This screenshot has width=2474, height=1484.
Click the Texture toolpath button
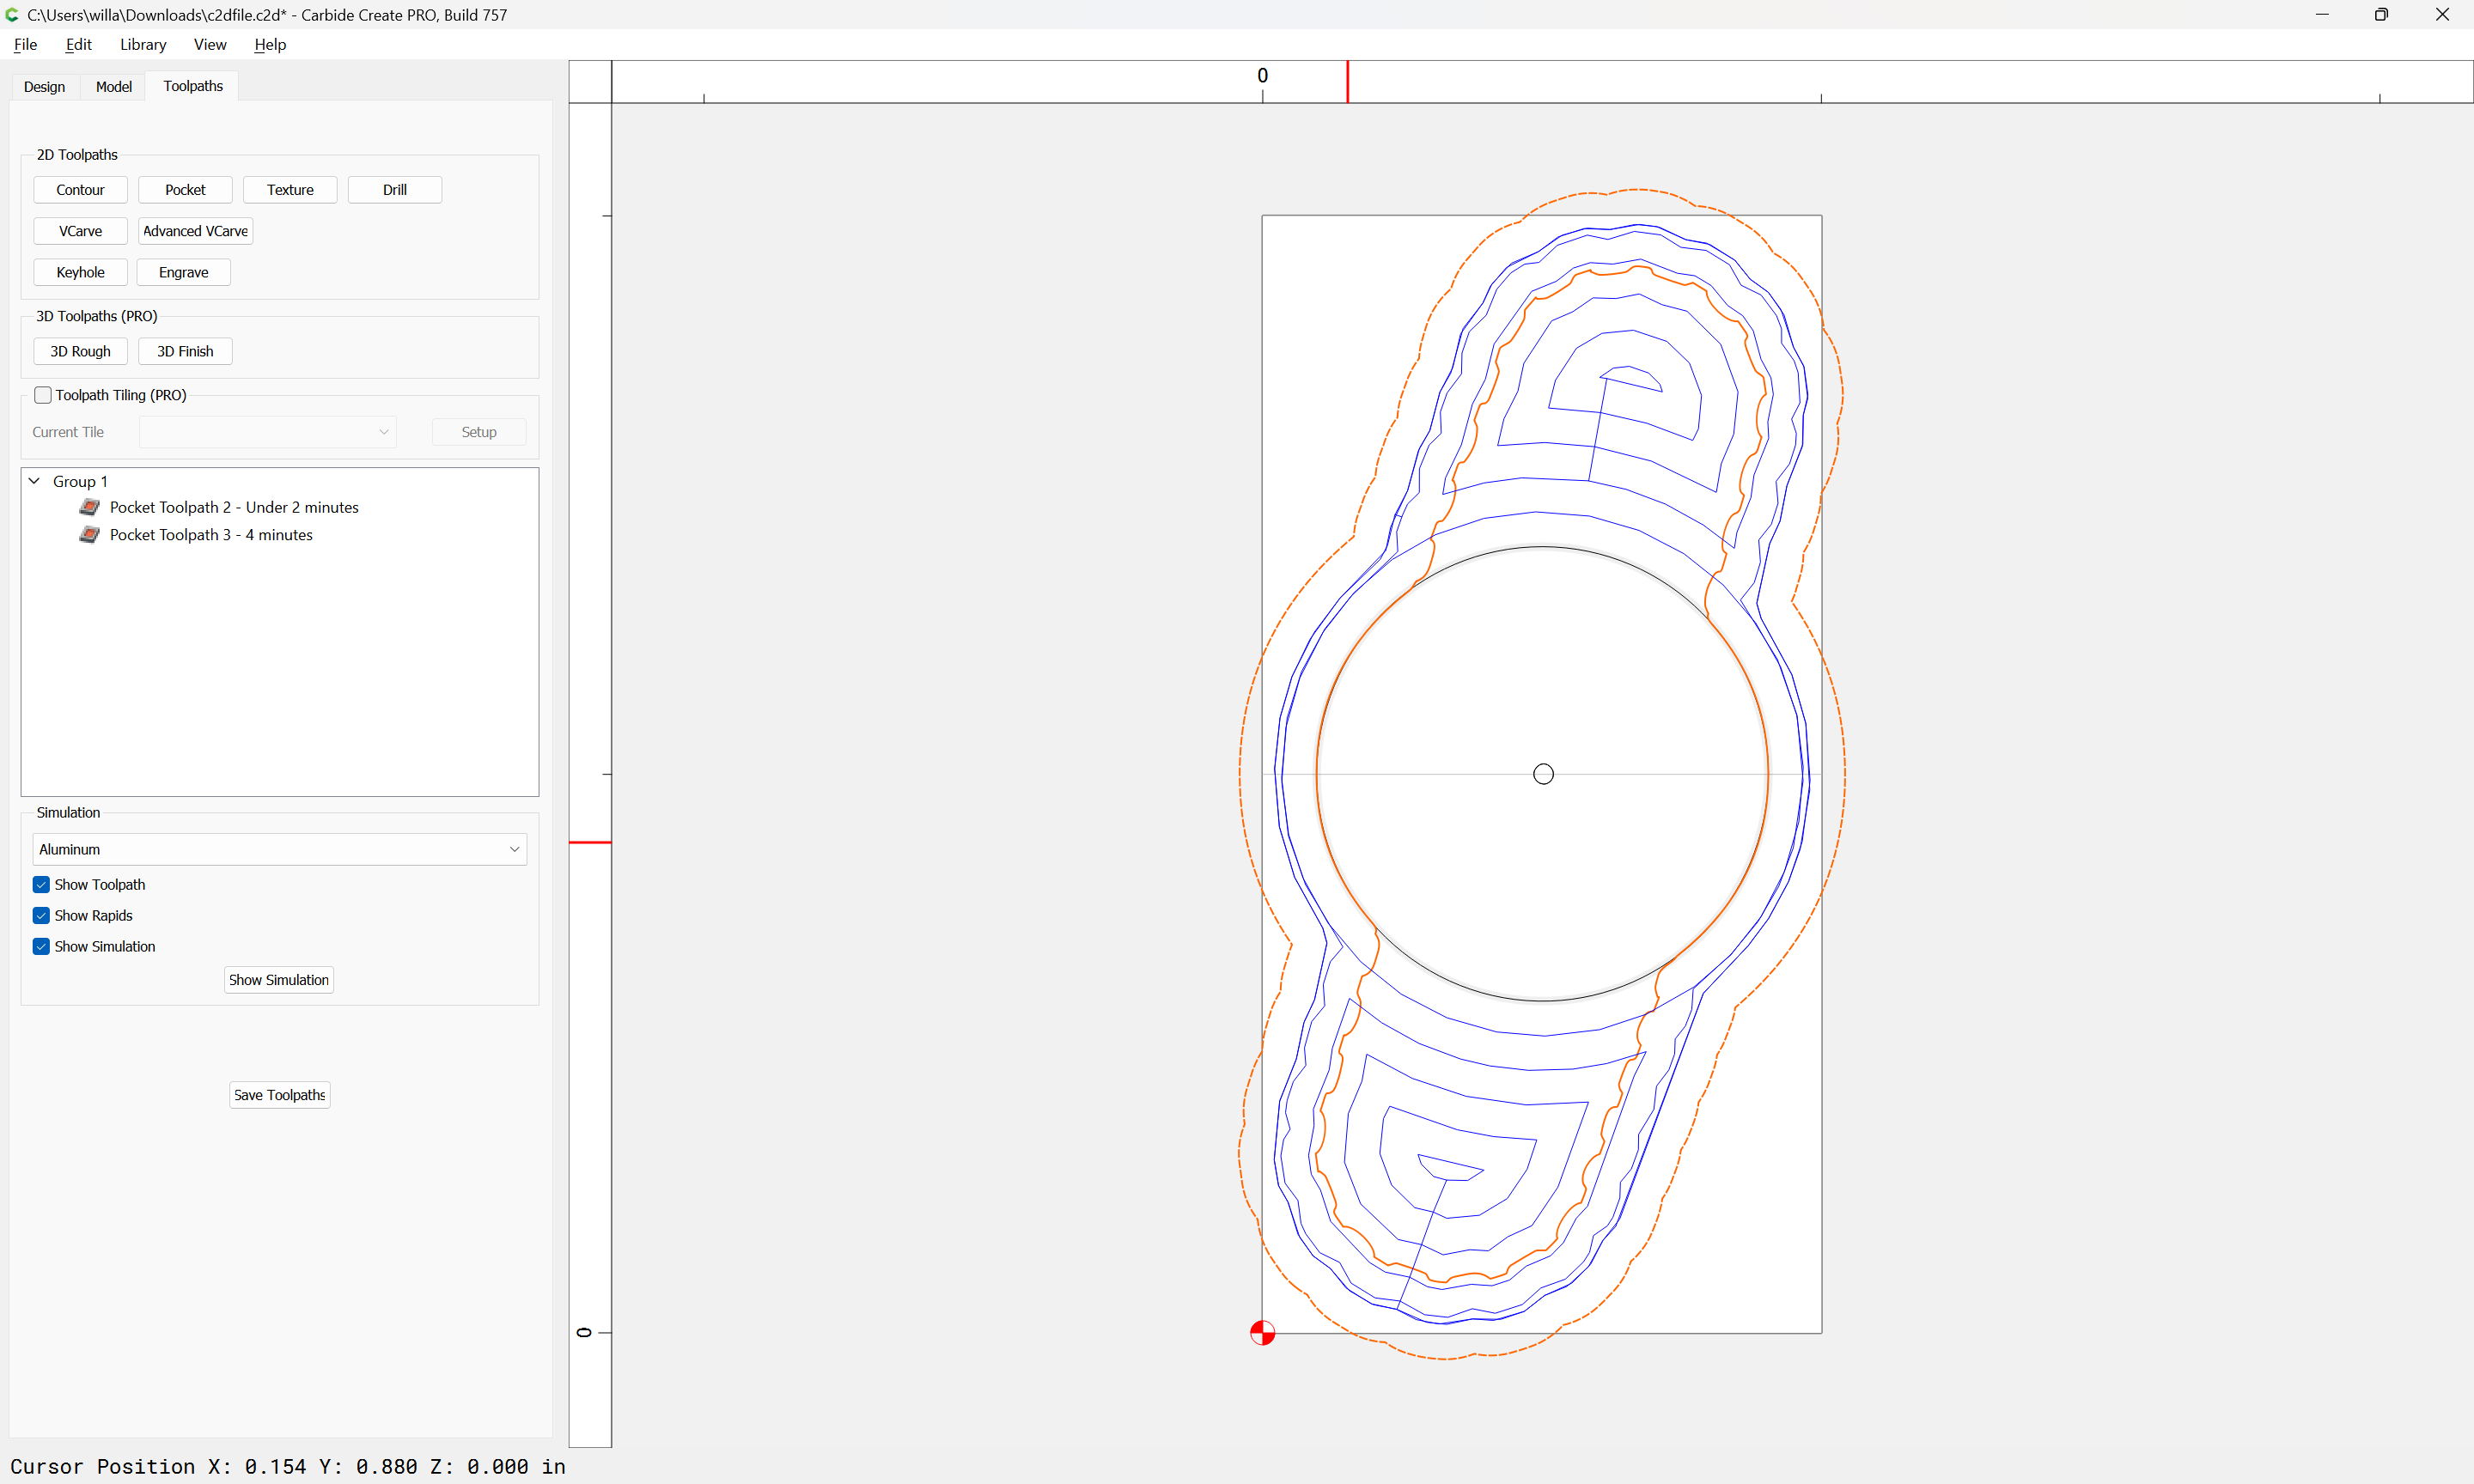[290, 190]
